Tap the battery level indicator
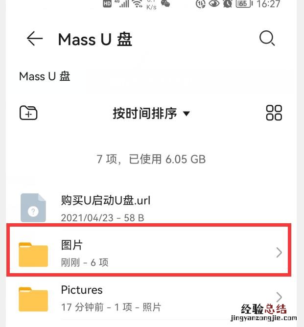 [x=244, y=3]
